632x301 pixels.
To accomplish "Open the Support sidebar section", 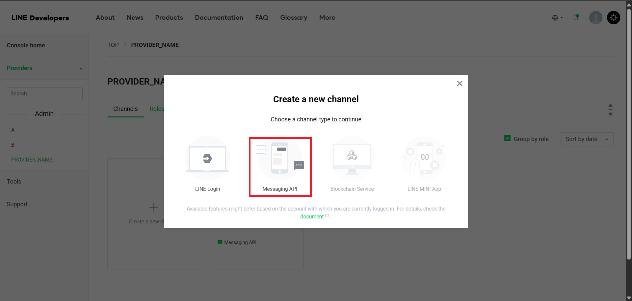I will click(17, 204).
